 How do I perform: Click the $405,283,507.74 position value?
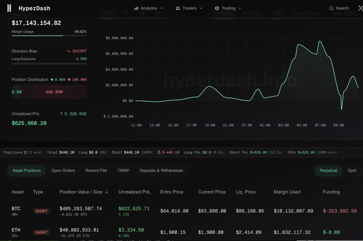point(80,208)
